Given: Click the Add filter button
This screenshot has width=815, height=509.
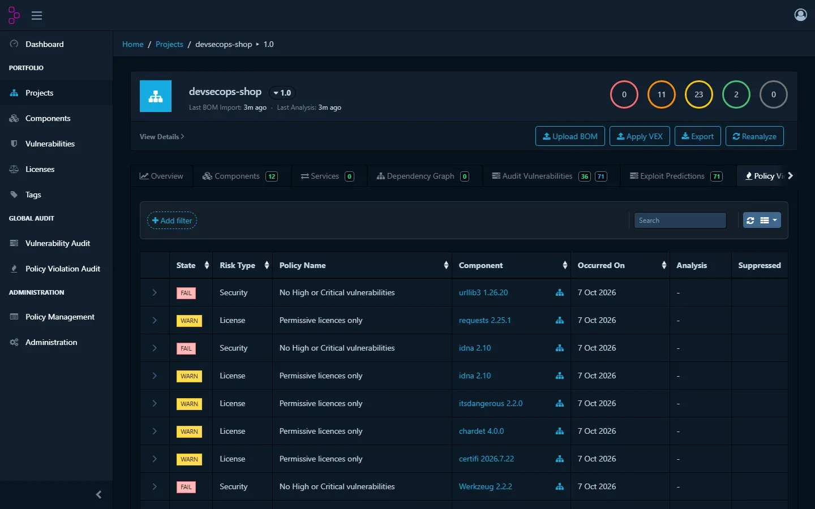Looking at the screenshot, I should [172, 221].
